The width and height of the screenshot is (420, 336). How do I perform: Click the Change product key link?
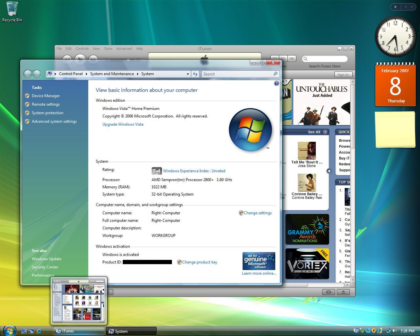click(x=199, y=262)
